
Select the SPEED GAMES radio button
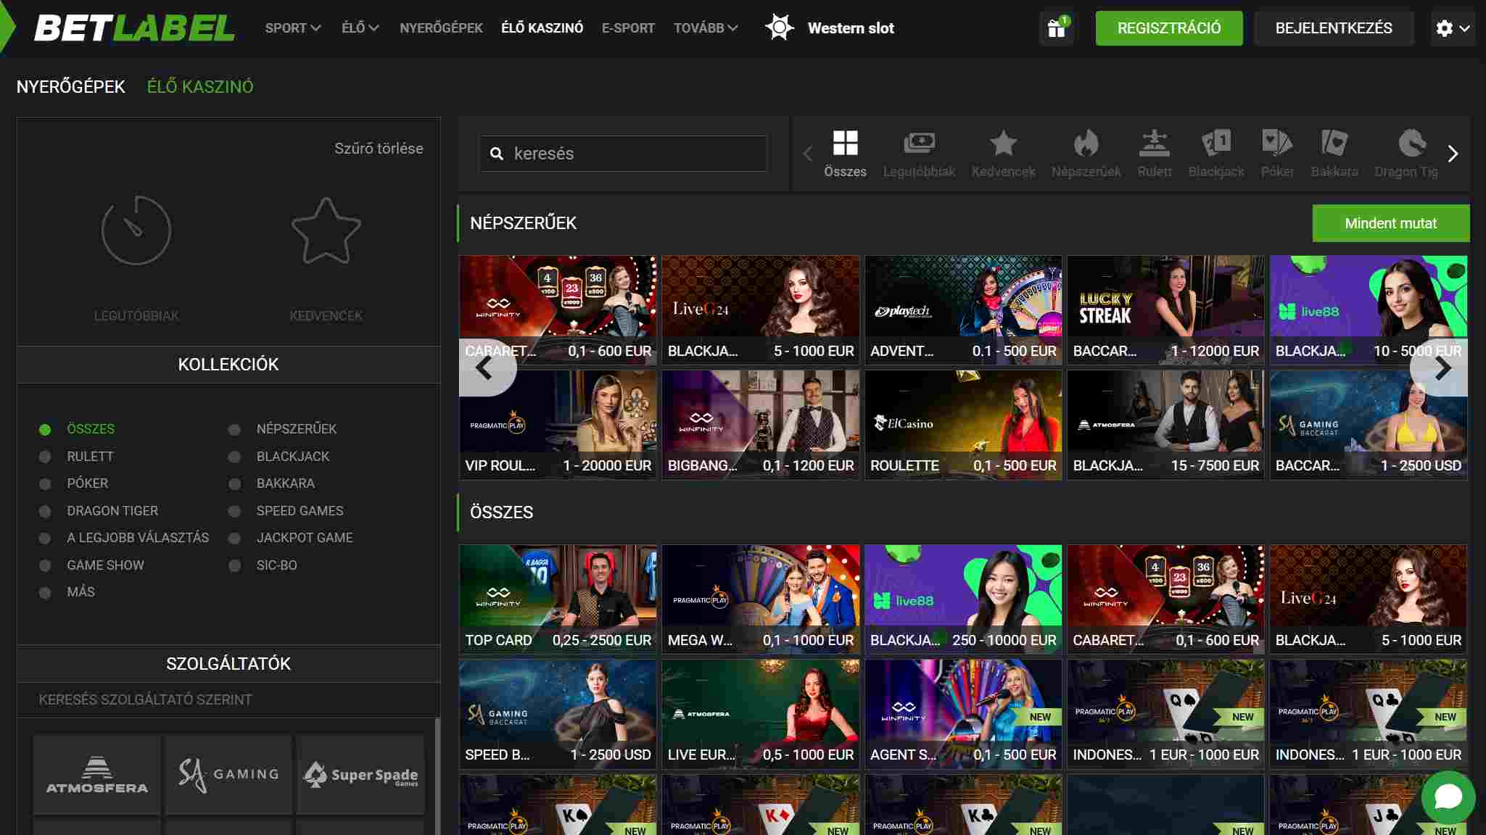[234, 510]
